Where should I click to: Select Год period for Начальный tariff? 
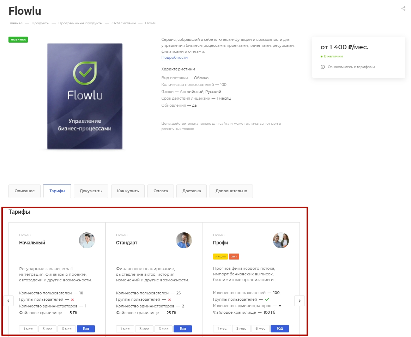coord(86,329)
